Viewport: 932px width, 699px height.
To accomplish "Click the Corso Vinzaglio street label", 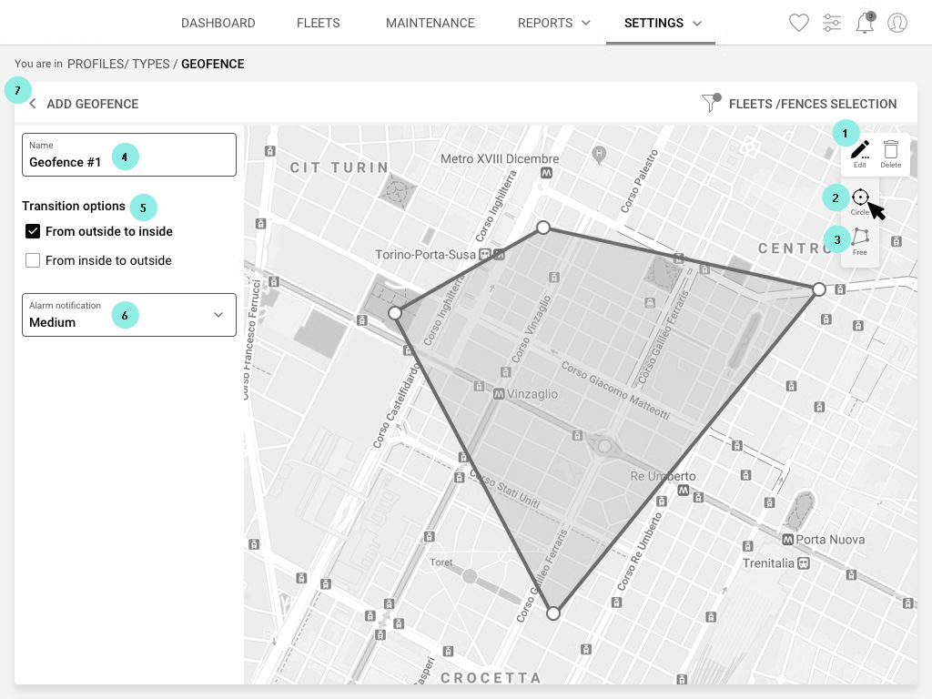I will pyautogui.click(x=532, y=329).
